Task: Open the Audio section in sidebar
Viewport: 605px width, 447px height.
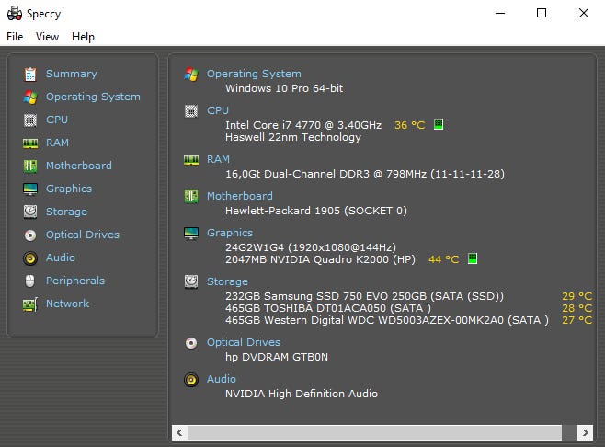Action: click(61, 258)
